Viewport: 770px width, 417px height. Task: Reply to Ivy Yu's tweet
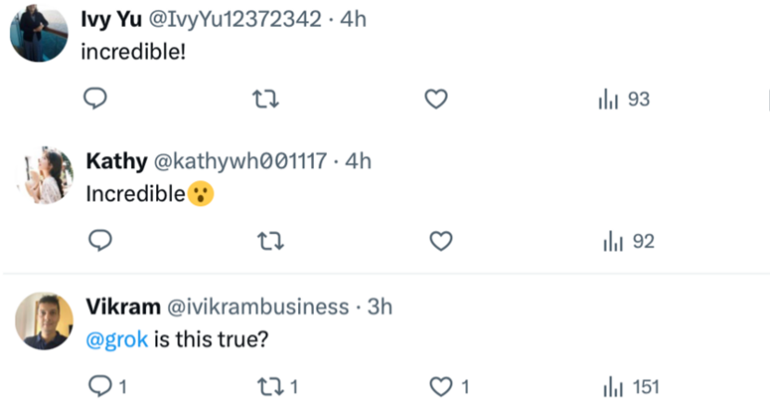pos(97,98)
